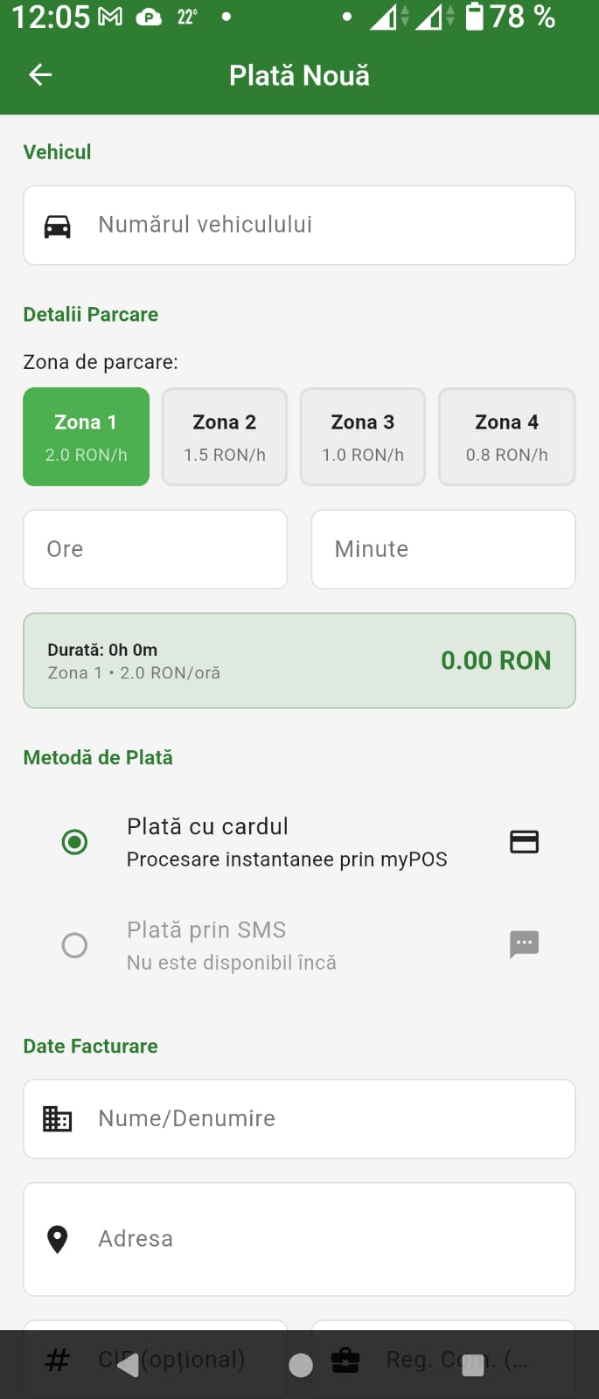Tap the briefcase icon beside Reg. Com.
The image size is (599, 1399).
[x=345, y=1361]
